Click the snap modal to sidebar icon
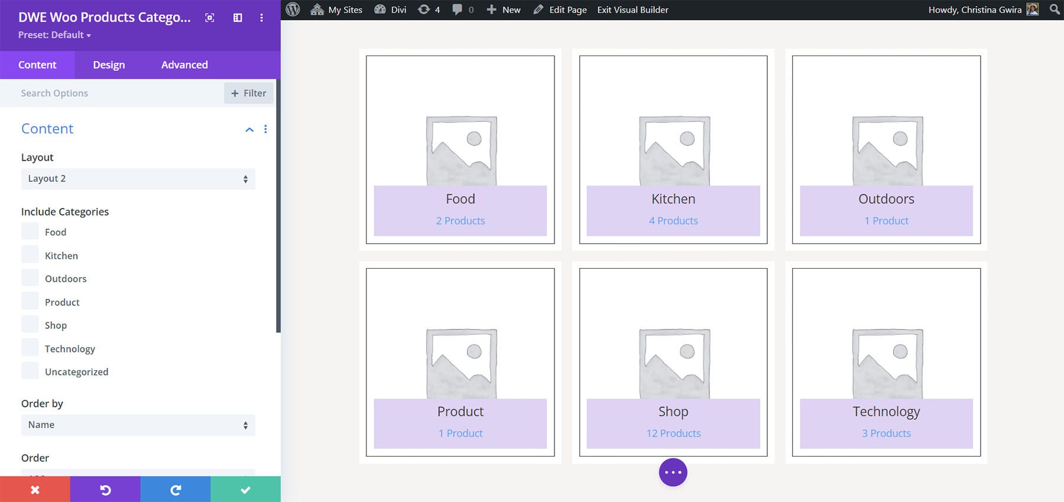 point(238,18)
